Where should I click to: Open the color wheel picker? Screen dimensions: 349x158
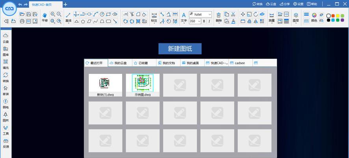point(314,15)
